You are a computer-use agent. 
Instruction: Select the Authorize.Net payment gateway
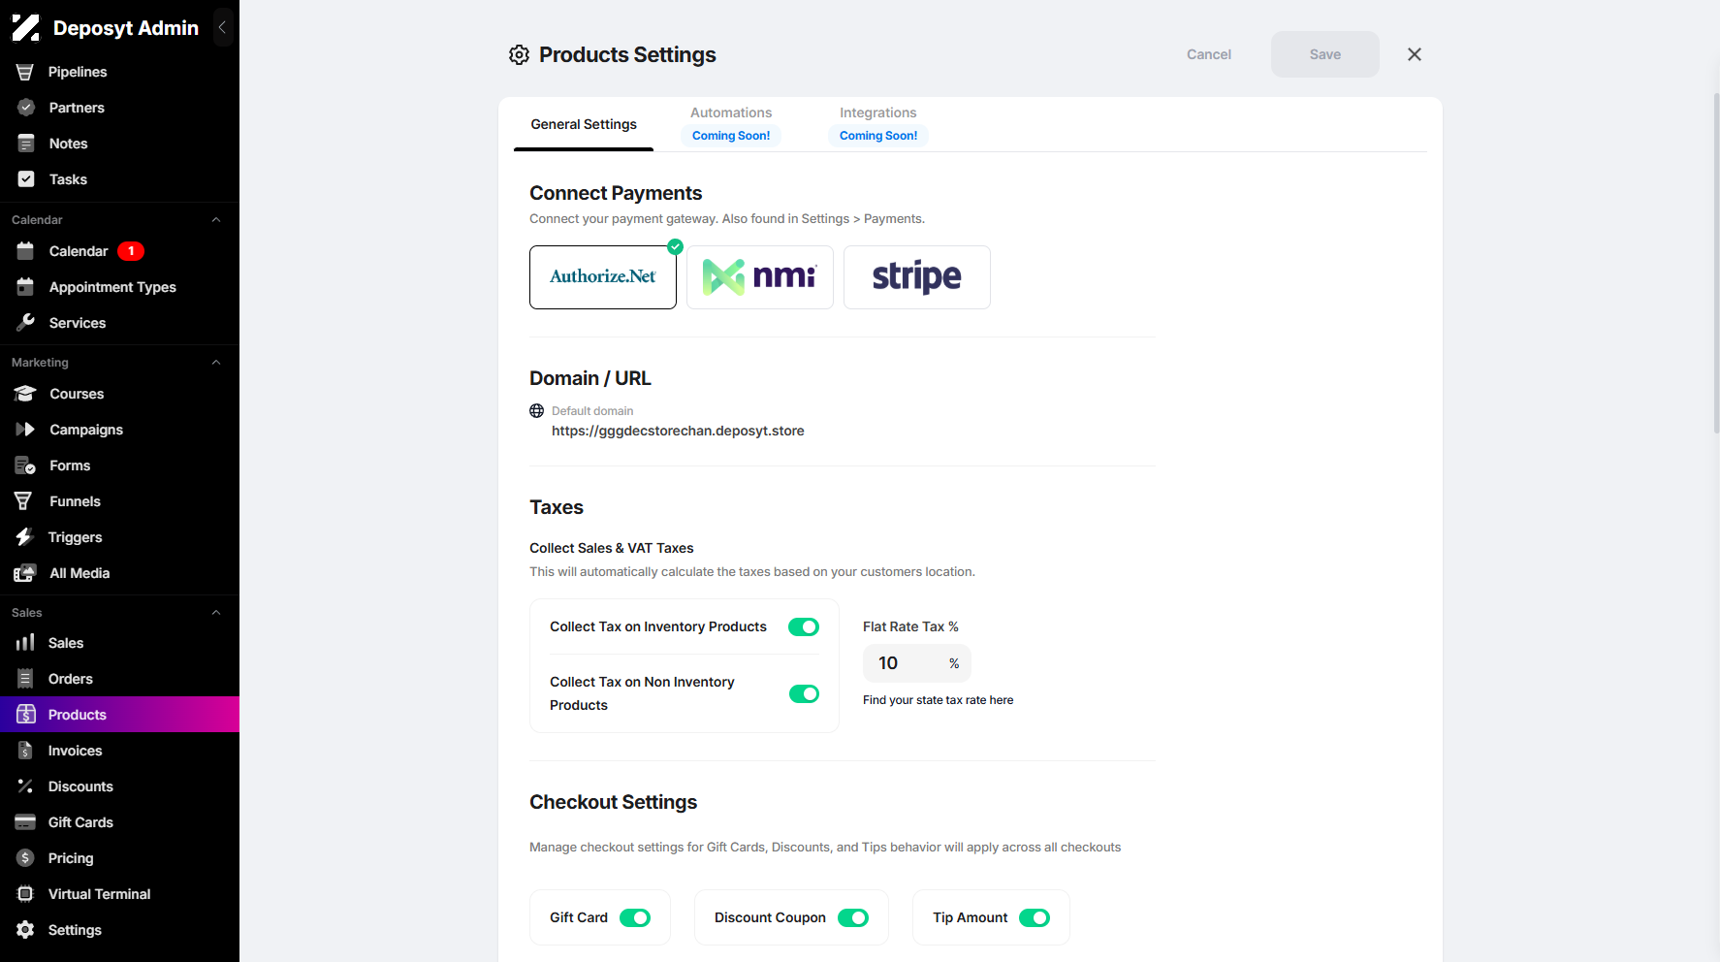603,277
